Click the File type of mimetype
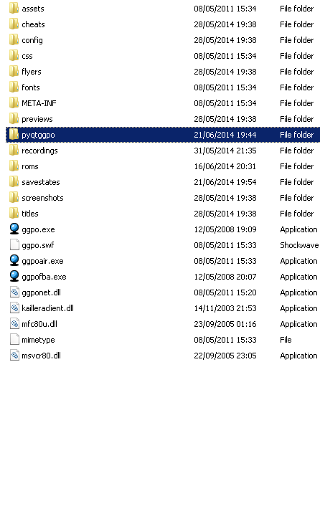Image resolution: width=320 pixels, height=519 pixels. click(286, 340)
